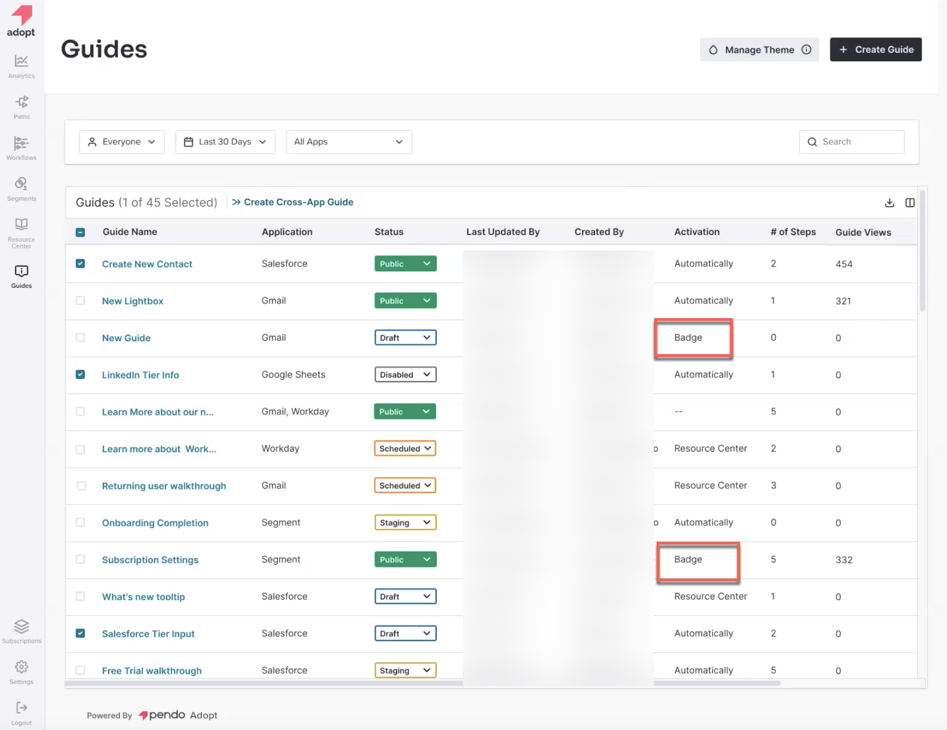Open What's new tooltip Draft dropdown
The height and width of the screenshot is (730, 947).
click(405, 596)
